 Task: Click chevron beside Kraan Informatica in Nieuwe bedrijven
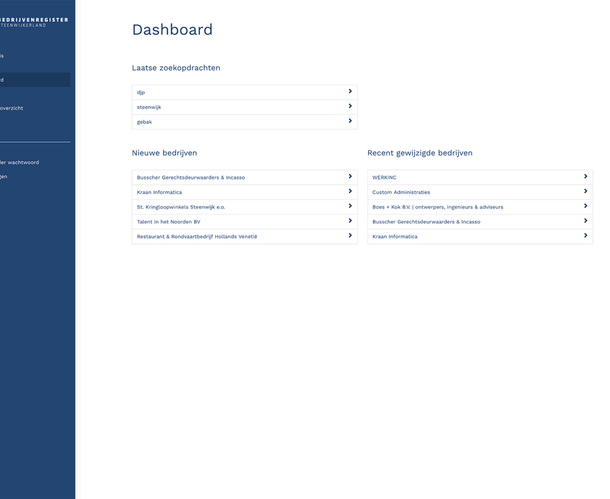[x=350, y=191]
